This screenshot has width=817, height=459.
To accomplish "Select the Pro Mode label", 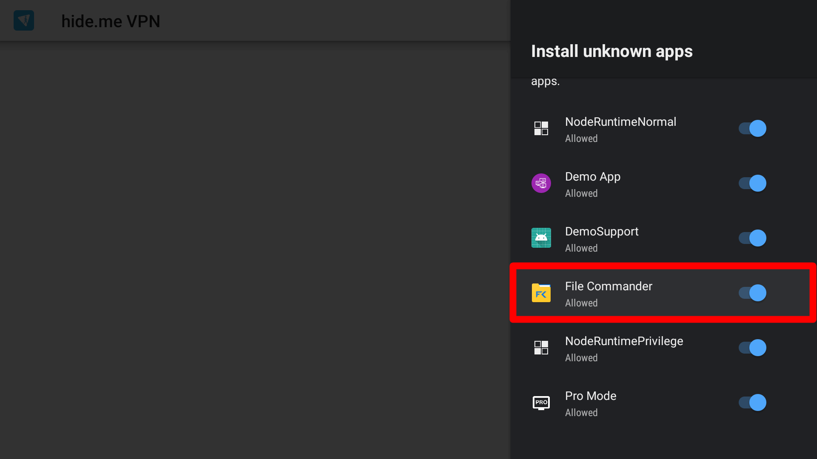I will coord(591,396).
